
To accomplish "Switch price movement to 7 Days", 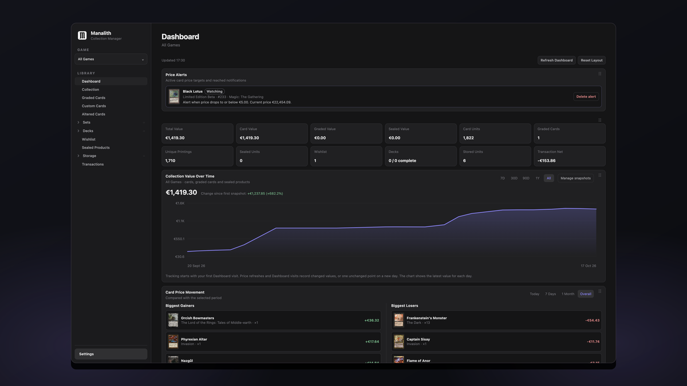I will coord(551,294).
